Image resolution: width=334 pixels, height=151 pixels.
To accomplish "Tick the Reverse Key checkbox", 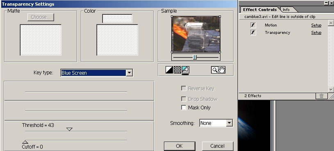I will pos(184,89).
